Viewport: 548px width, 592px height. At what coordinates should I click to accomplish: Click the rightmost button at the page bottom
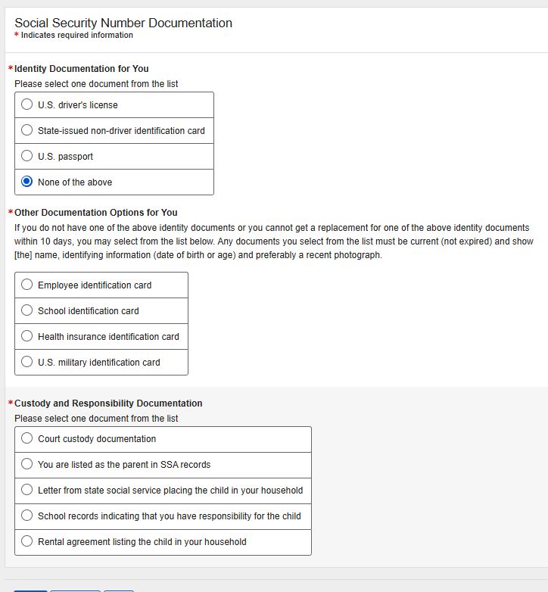pos(119,590)
